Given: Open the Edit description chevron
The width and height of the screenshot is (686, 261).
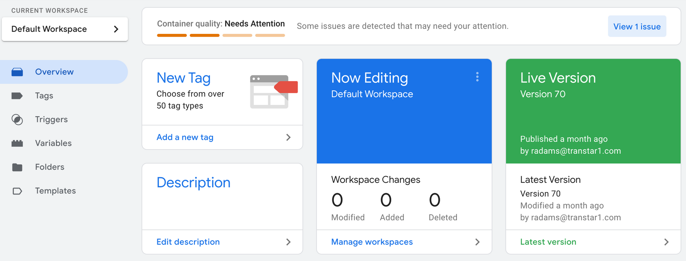Looking at the screenshot, I should [288, 242].
